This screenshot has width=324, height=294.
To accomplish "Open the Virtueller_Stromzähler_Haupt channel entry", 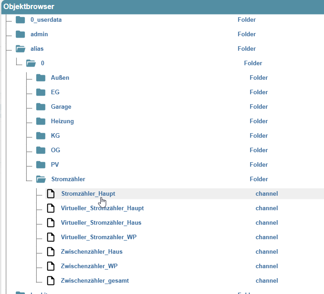I will tap(102, 208).
